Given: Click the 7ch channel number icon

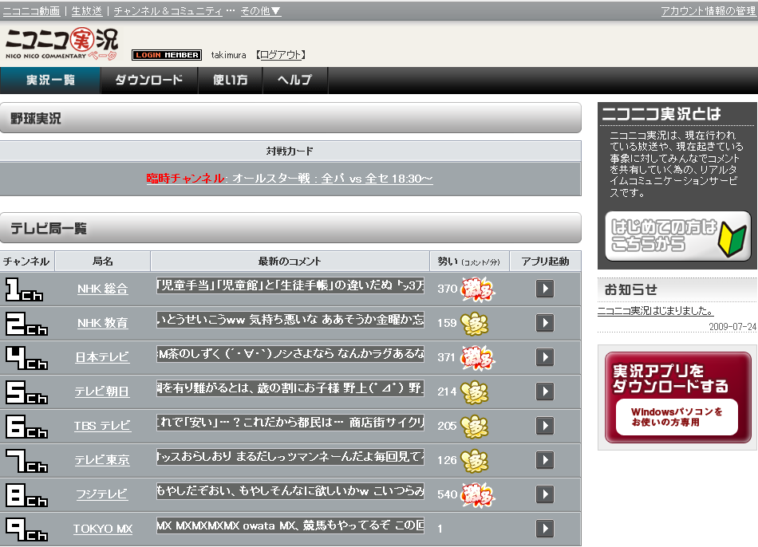Looking at the screenshot, I should (26, 461).
